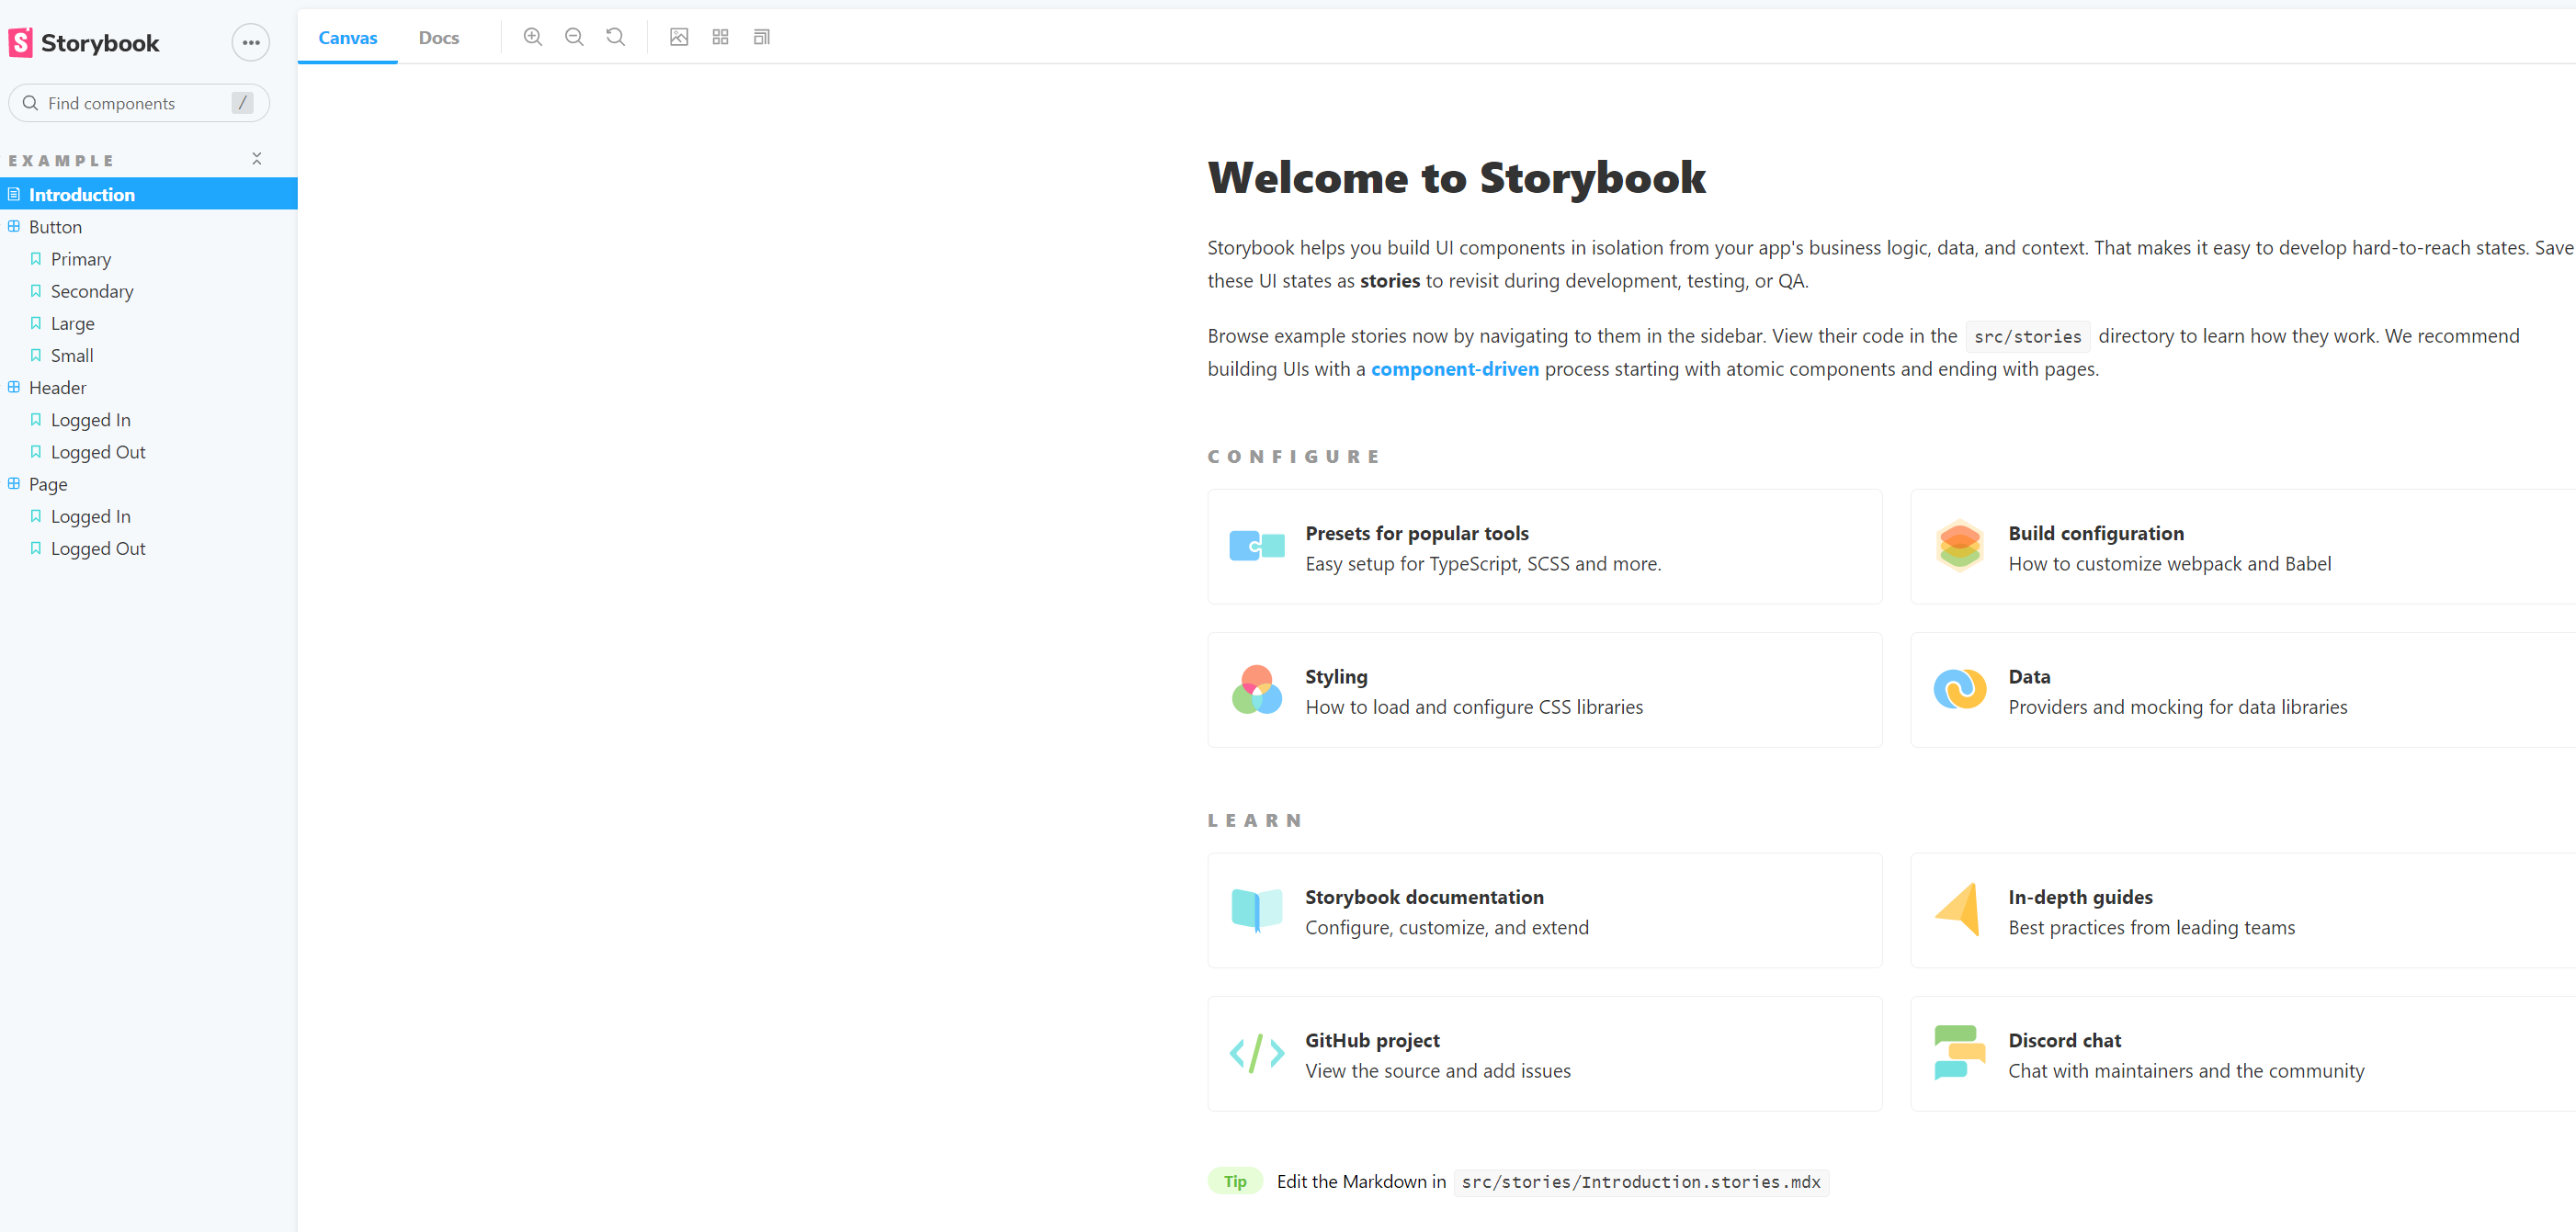Open the background change toolbar icon
This screenshot has height=1232, width=2576.
click(679, 37)
